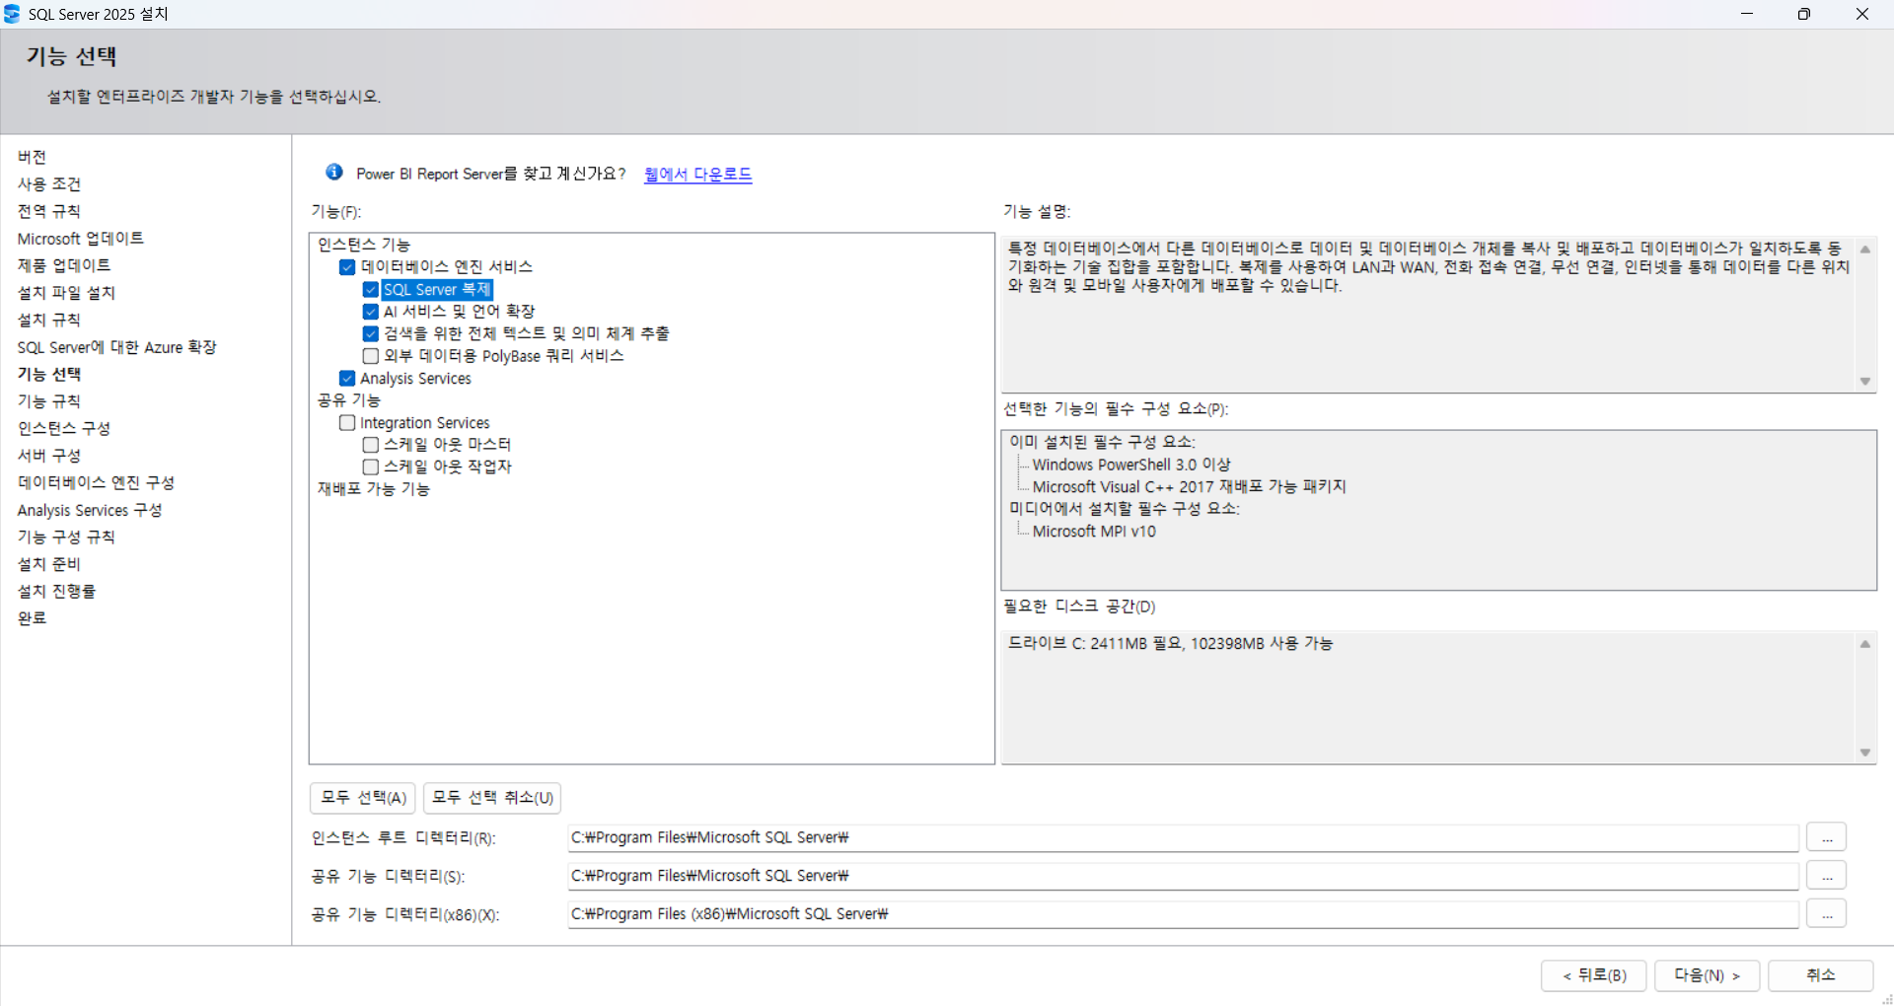This screenshot has height=1006, width=1894.
Task: Click the 미디어에서 설치할 필수 구성 요소 heading
Action: [1125, 509]
